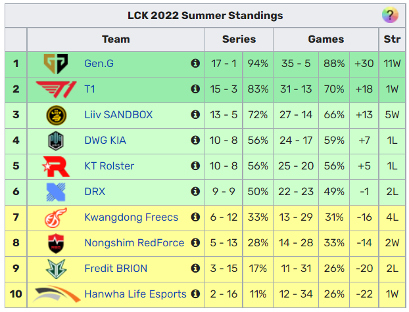This screenshot has width=409, height=312.
Task: Show info for Fredit BRION
Action: click(195, 268)
